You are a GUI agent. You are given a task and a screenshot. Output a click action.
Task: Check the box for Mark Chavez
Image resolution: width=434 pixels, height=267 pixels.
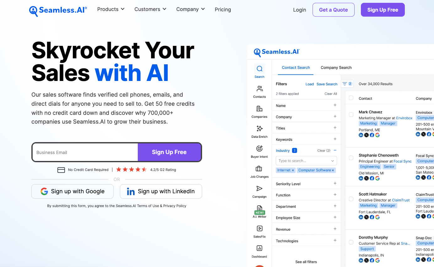(351, 115)
